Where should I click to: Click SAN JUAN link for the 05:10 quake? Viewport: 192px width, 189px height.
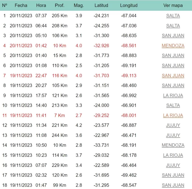pos(173,36)
